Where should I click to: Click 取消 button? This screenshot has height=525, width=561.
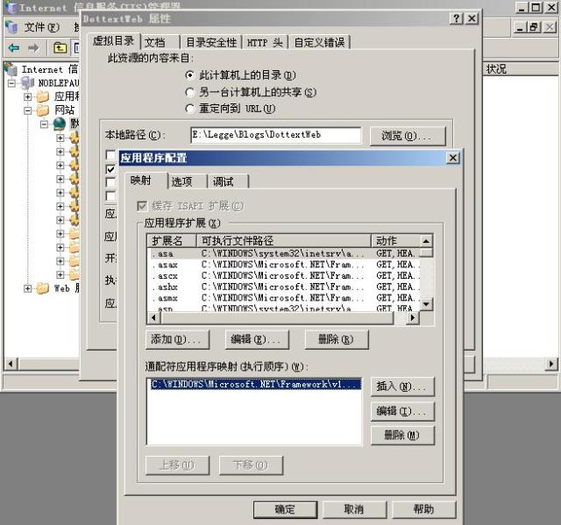354,509
